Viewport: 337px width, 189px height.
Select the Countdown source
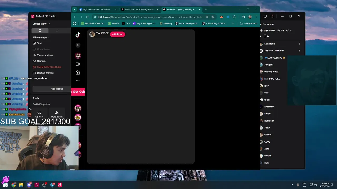(x=43, y=49)
